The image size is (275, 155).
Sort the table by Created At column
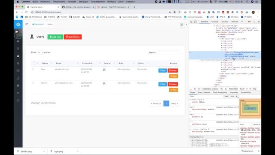click(87, 63)
